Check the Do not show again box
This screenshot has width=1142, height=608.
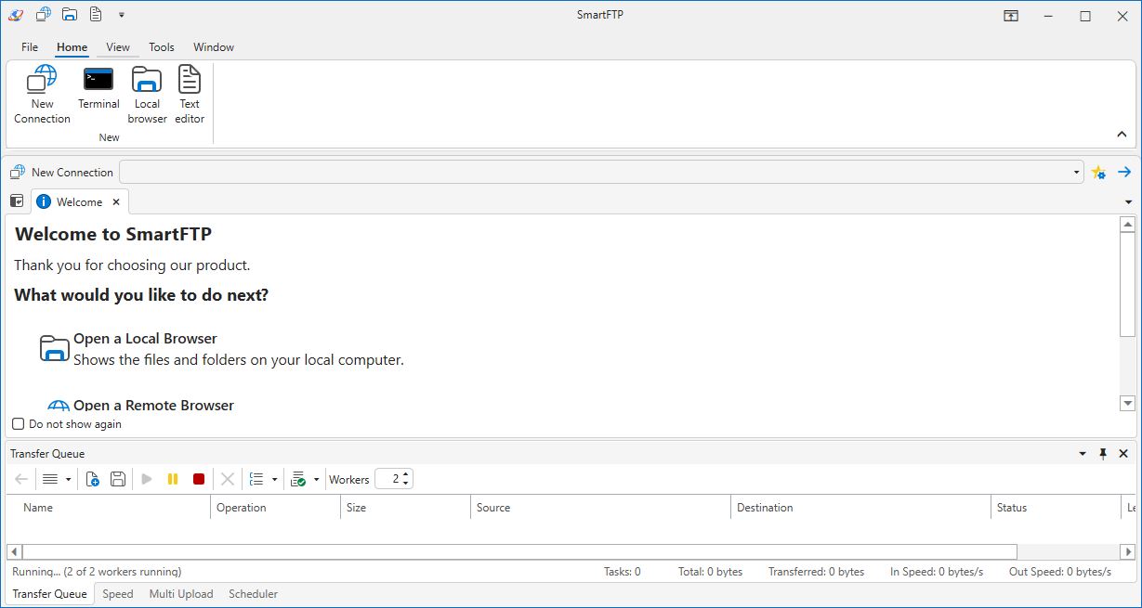[x=19, y=424]
